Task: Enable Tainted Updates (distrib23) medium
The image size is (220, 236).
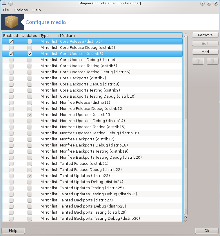Action: pos(11,176)
